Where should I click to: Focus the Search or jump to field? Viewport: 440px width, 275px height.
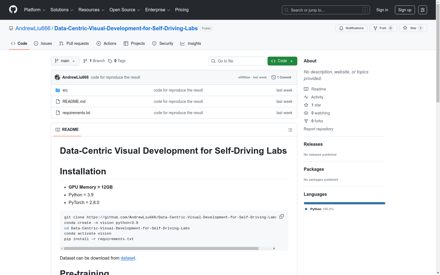coord(326,10)
